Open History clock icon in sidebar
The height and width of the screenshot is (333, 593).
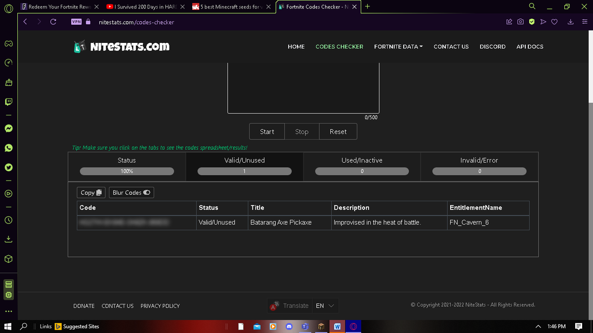8,220
